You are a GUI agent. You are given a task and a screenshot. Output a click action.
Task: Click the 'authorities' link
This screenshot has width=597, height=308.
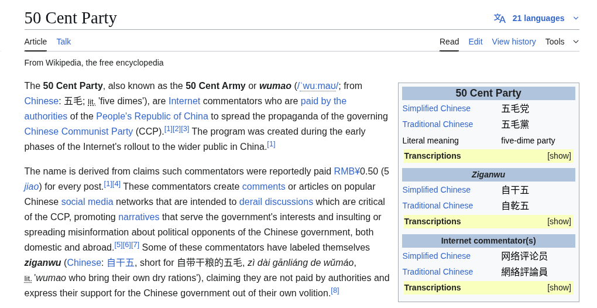(46, 116)
